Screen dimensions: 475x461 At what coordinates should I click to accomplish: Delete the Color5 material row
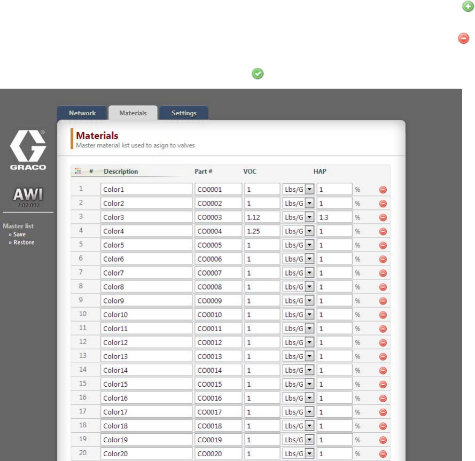point(383,245)
